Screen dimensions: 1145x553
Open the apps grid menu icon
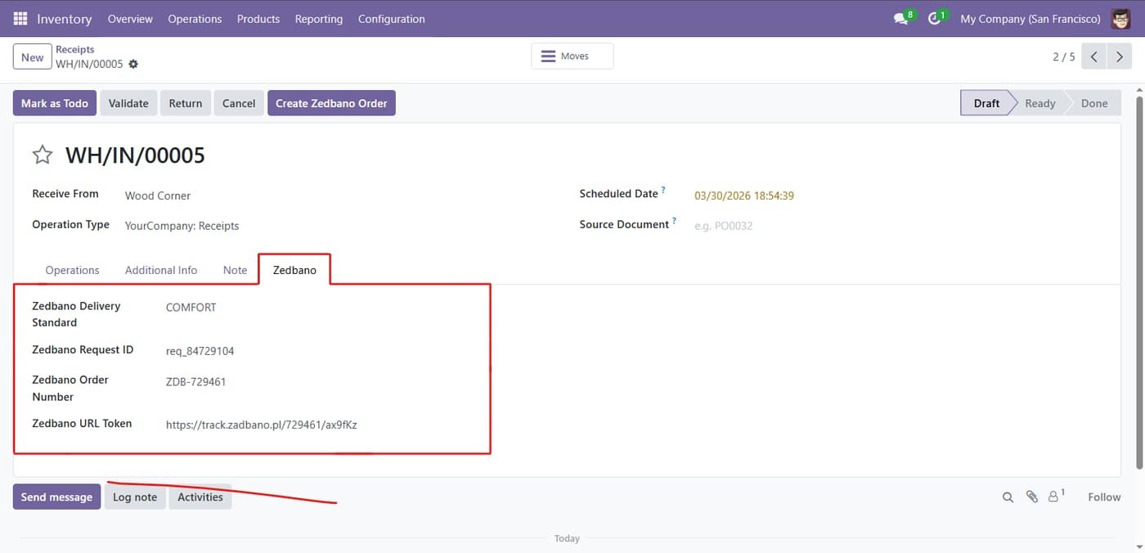pyautogui.click(x=20, y=18)
